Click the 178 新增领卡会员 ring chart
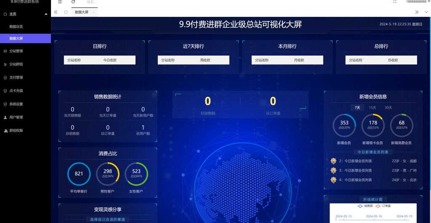 tap(373, 125)
